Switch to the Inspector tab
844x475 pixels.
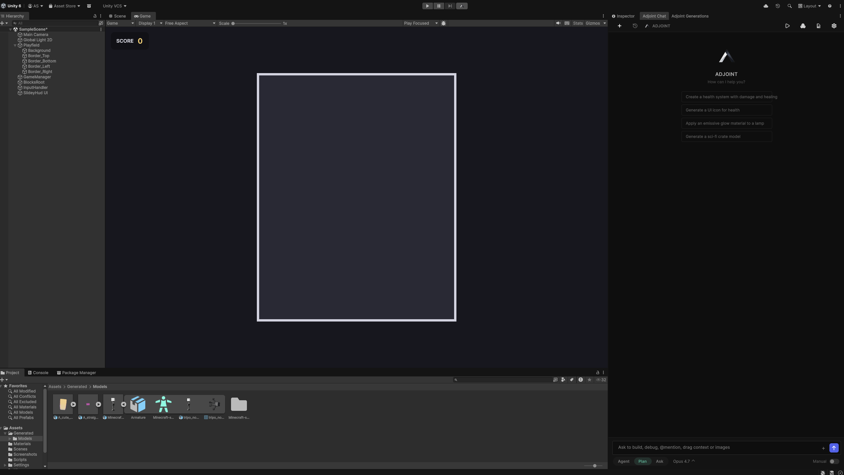point(623,16)
